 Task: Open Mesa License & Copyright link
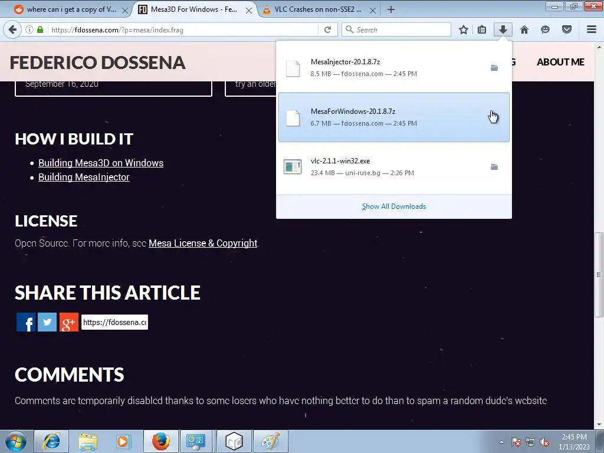[x=203, y=244]
